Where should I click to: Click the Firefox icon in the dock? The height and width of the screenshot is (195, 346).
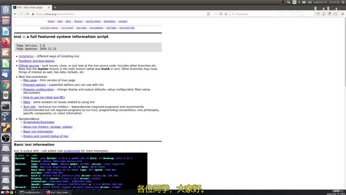coord(6,42)
